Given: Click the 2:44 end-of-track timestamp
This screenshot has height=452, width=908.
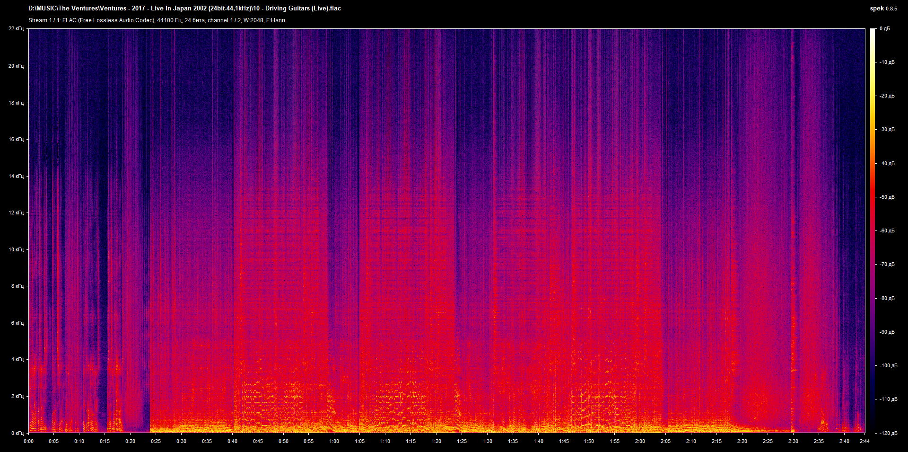Looking at the screenshot, I should tap(864, 441).
